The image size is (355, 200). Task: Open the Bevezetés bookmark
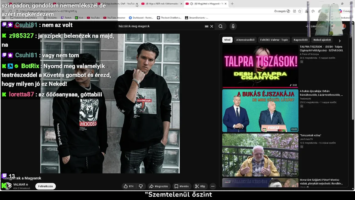coord(50,18)
